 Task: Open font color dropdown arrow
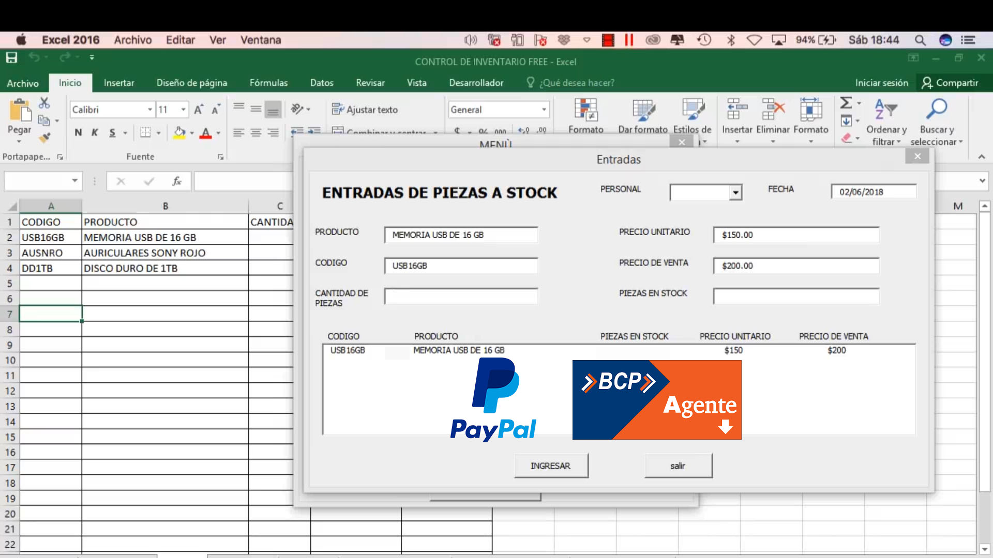[x=218, y=133]
